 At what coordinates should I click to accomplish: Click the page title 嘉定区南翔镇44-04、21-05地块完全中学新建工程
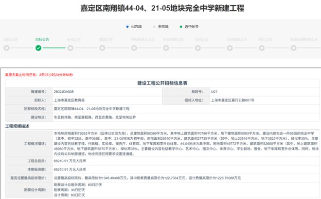pyautogui.click(x=162, y=8)
